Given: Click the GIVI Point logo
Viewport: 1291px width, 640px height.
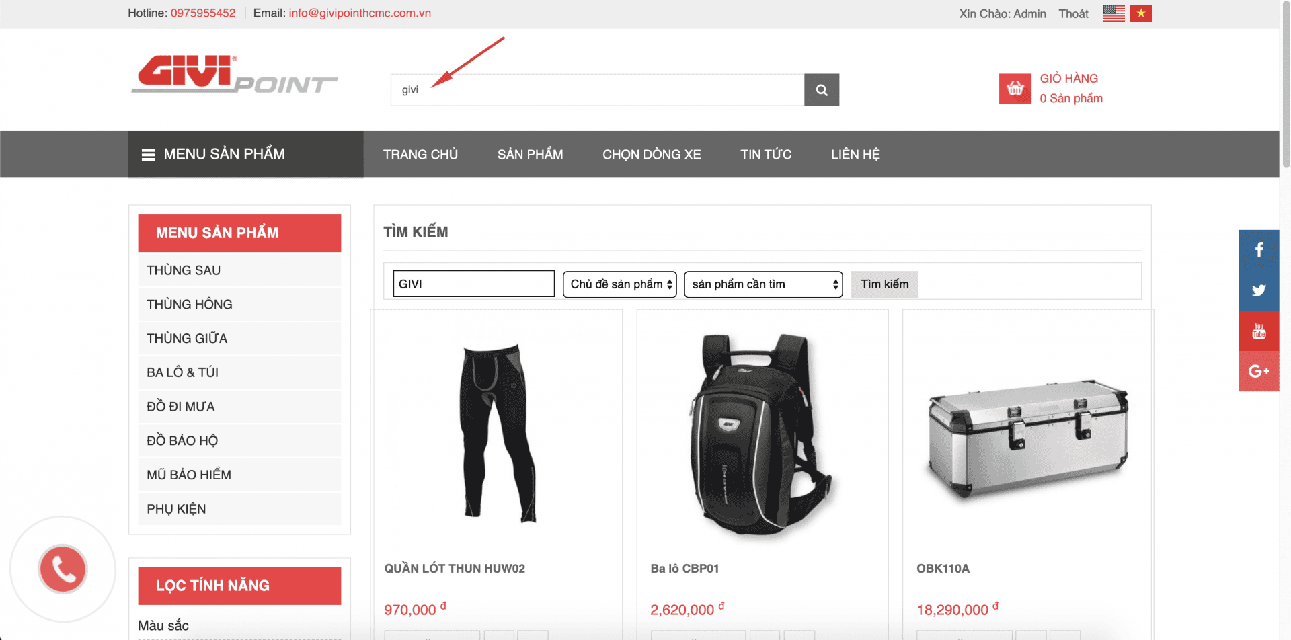Looking at the screenshot, I should pyautogui.click(x=234, y=74).
